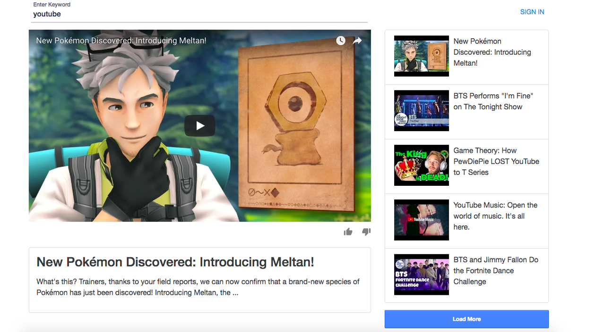This screenshot has width=605, height=332.
Task: Select 'New Pokémon Discovered' sidebar title
Action: pyautogui.click(x=493, y=52)
